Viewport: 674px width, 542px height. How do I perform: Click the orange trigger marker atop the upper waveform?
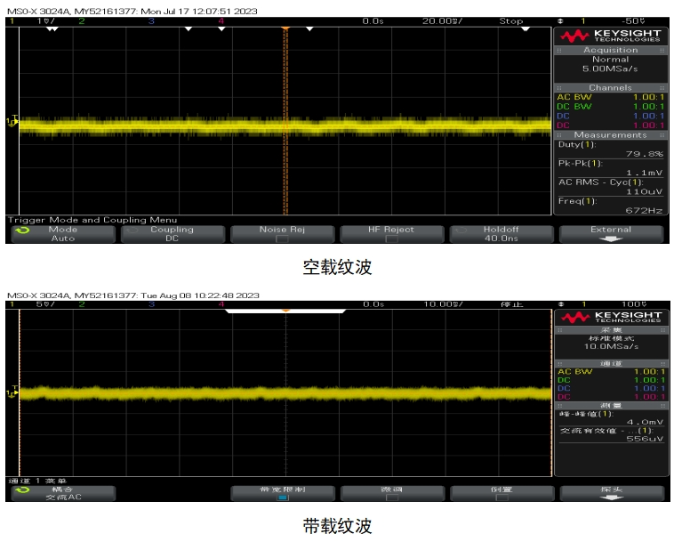(285, 28)
